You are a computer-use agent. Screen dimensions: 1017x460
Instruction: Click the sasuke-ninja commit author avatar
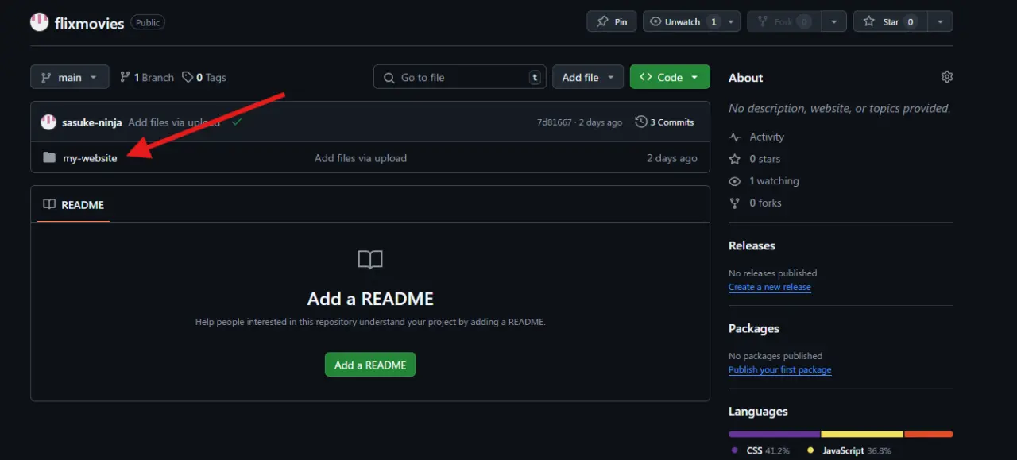coord(48,122)
